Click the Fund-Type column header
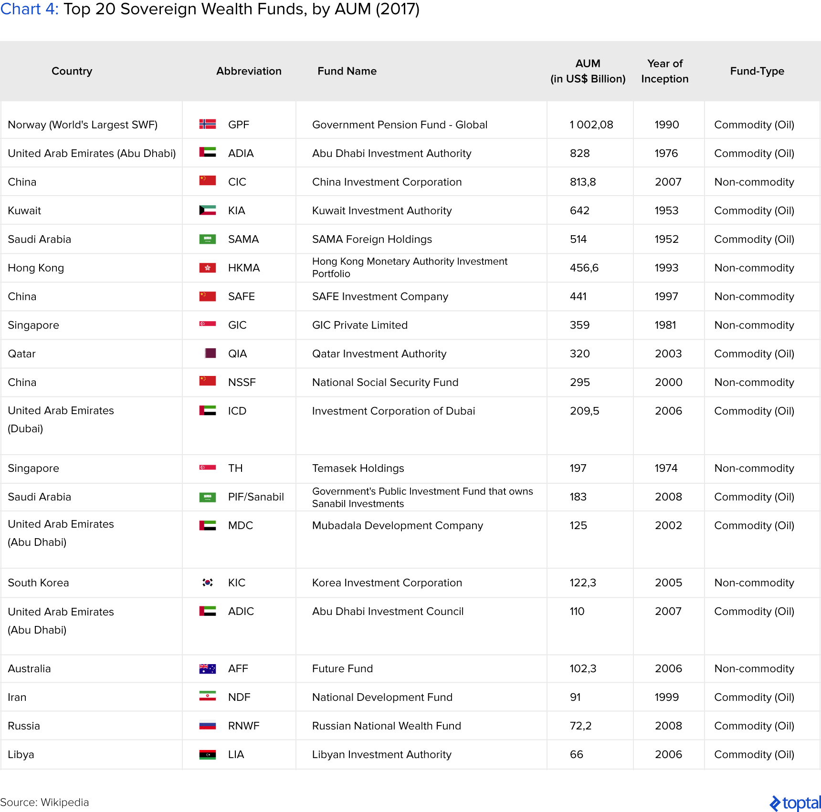Image resolution: width=821 pixels, height=812 pixels. point(757,71)
